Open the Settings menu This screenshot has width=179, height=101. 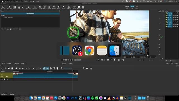pos(32,1)
